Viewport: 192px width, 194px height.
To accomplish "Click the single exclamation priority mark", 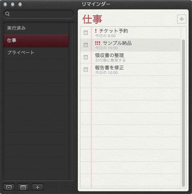I will click(x=96, y=31).
